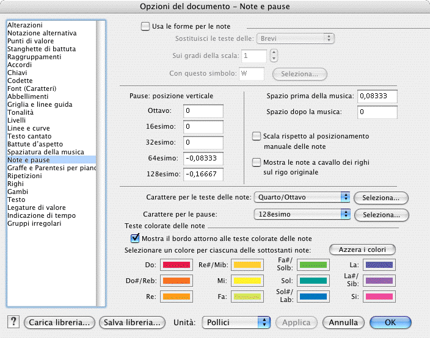
Task: Choose 'Gruppi irregolari' from the list
Action: point(33,223)
